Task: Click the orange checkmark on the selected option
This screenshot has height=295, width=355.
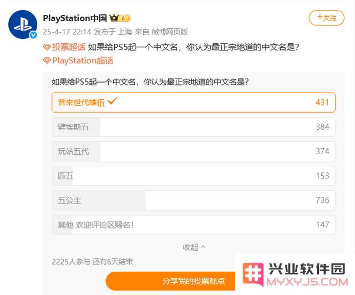Action: 112,101
